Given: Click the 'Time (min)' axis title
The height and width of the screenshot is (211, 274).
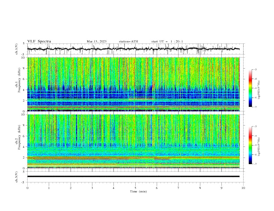Looking at the screenshot, I should pos(138,191).
